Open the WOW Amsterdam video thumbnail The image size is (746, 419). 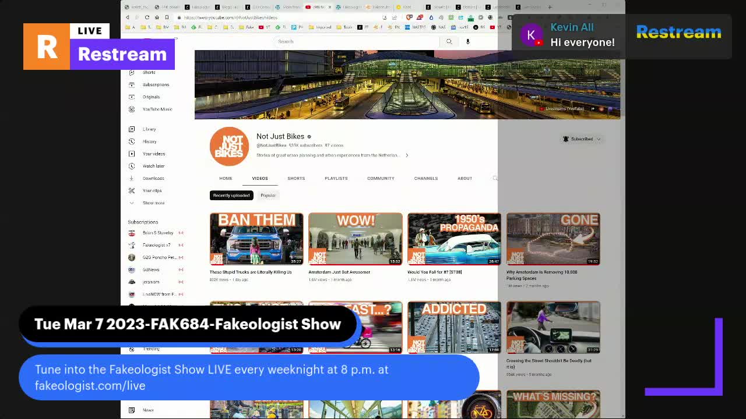(x=355, y=239)
